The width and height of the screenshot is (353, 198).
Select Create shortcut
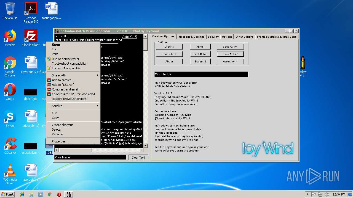pos(73,125)
